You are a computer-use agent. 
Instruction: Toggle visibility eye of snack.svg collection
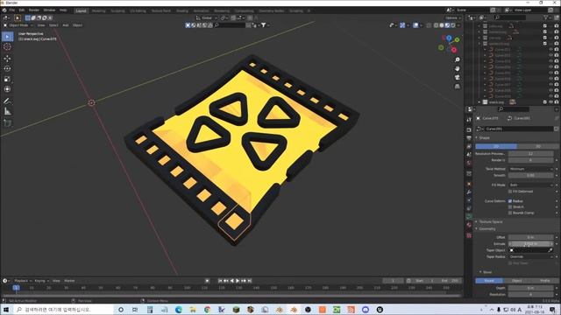551,102
